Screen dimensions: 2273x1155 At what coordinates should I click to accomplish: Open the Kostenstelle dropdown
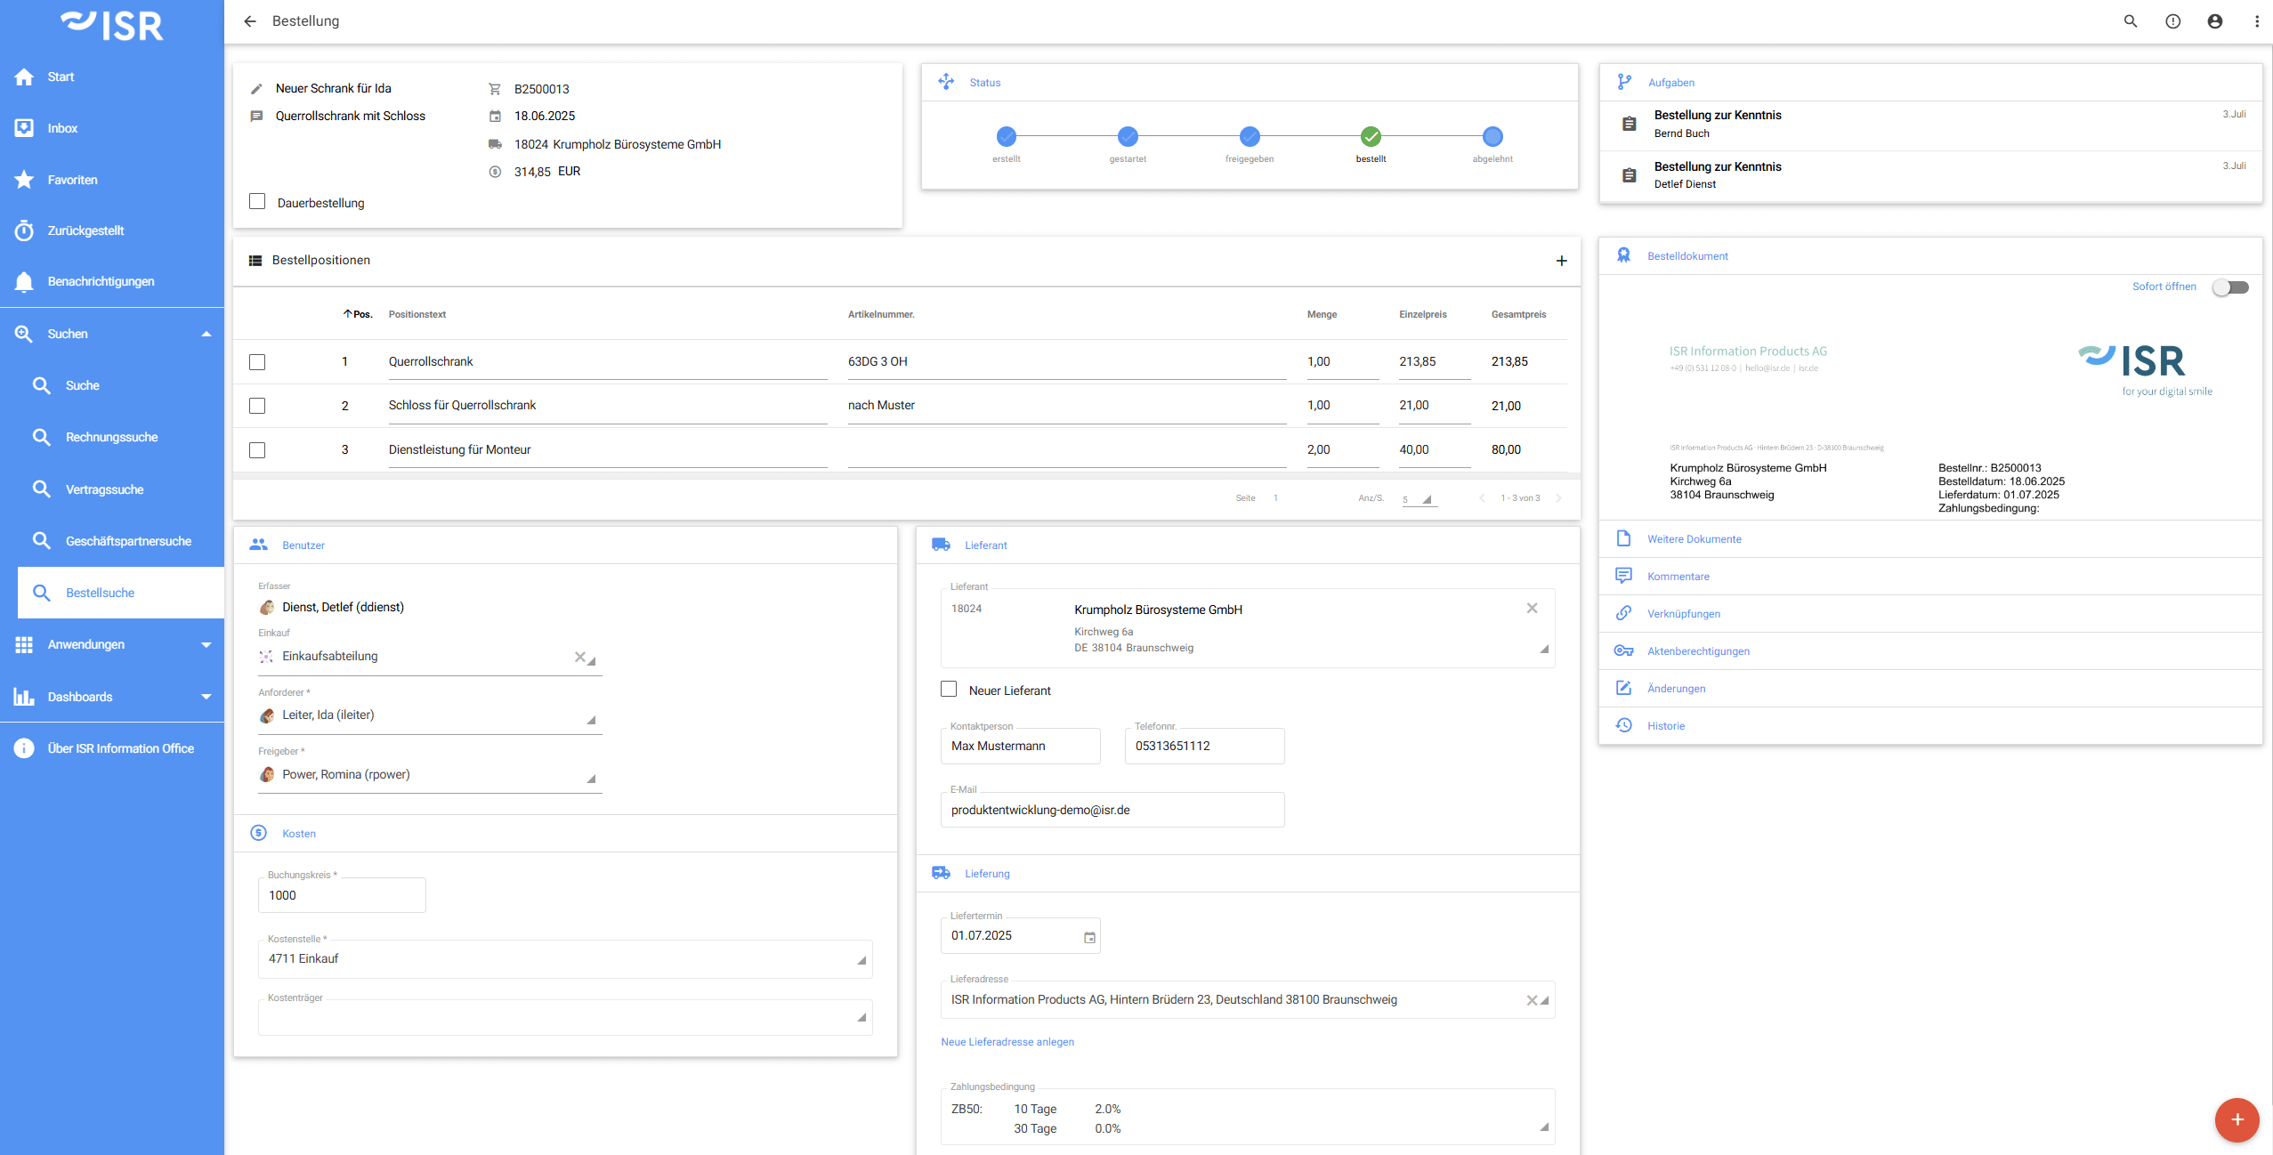tap(861, 960)
